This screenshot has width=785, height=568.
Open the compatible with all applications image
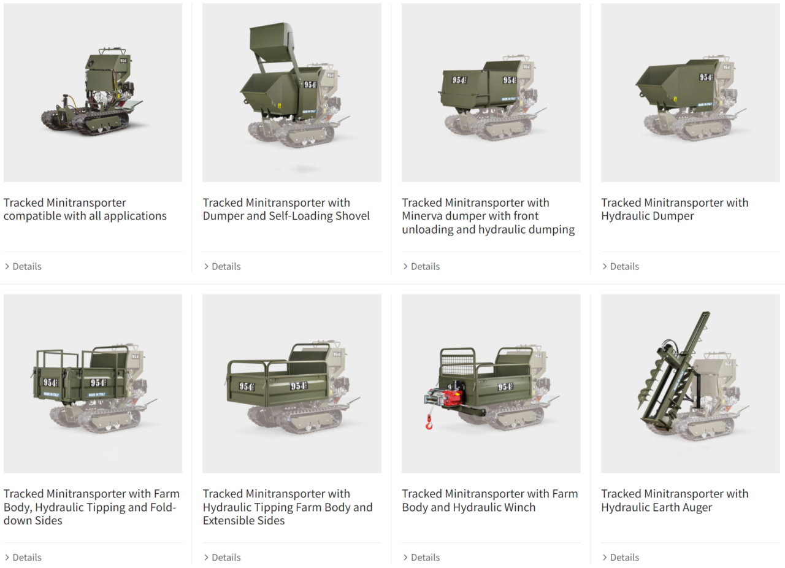pos(93,93)
